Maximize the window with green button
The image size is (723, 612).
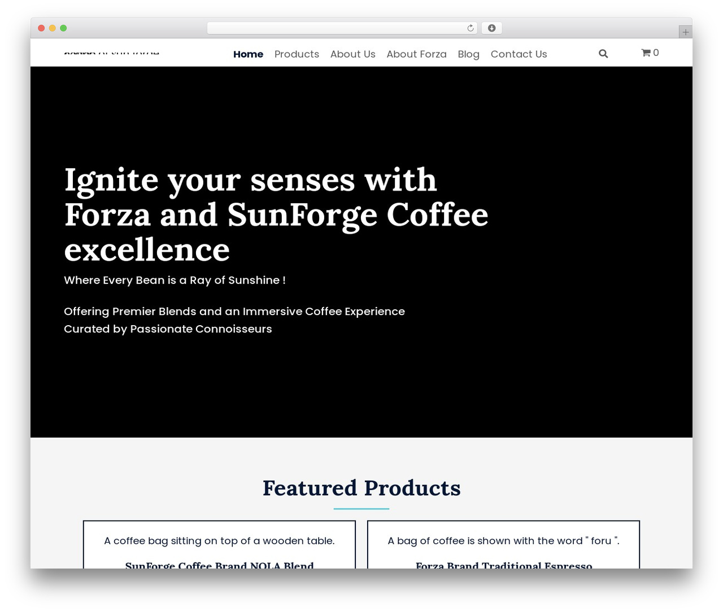63,28
